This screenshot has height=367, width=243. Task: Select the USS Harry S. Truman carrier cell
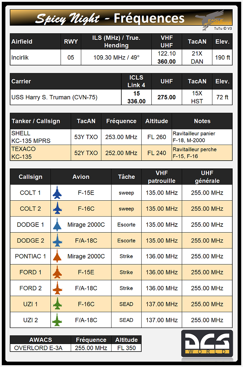pyautogui.click(x=66, y=97)
